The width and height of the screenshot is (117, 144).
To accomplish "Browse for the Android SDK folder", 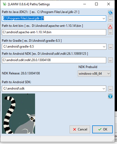I will click(110, 89).
